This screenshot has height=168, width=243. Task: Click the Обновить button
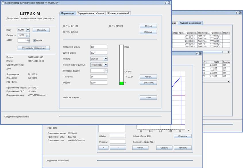pyautogui.click(x=41, y=30)
